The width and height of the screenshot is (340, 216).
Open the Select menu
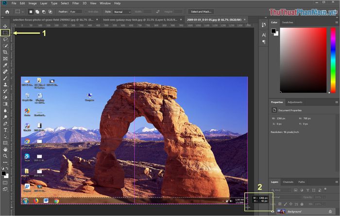[x=65, y=3]
